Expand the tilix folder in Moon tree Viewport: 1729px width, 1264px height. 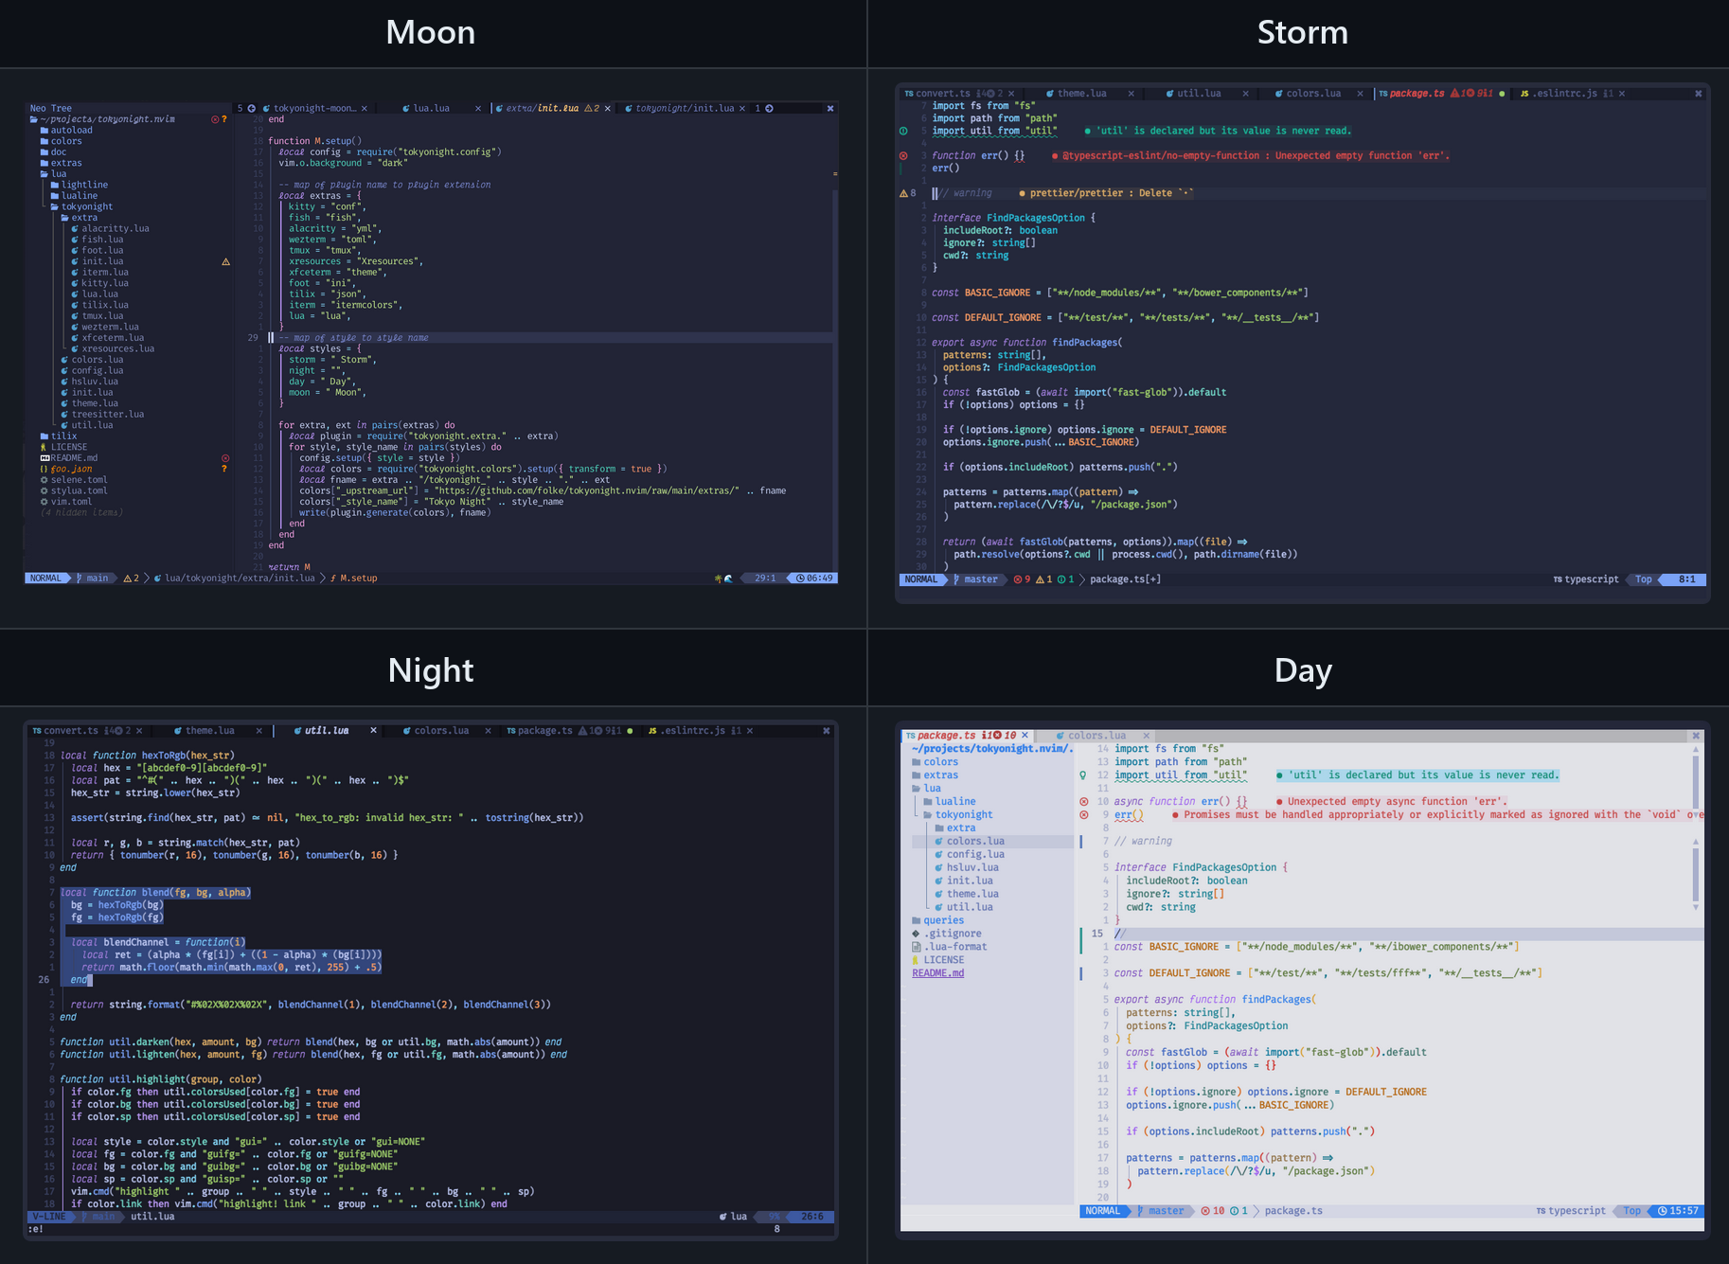point(59,436)
